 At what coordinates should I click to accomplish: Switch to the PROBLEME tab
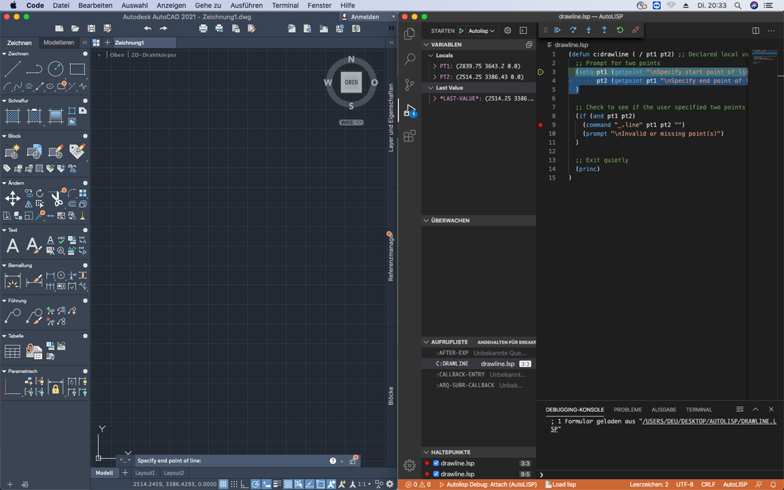pos(627,410)
